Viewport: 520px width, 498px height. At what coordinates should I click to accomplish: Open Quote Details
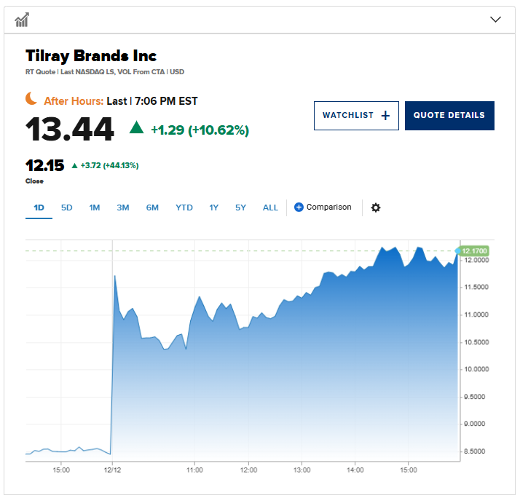(449, 116)
